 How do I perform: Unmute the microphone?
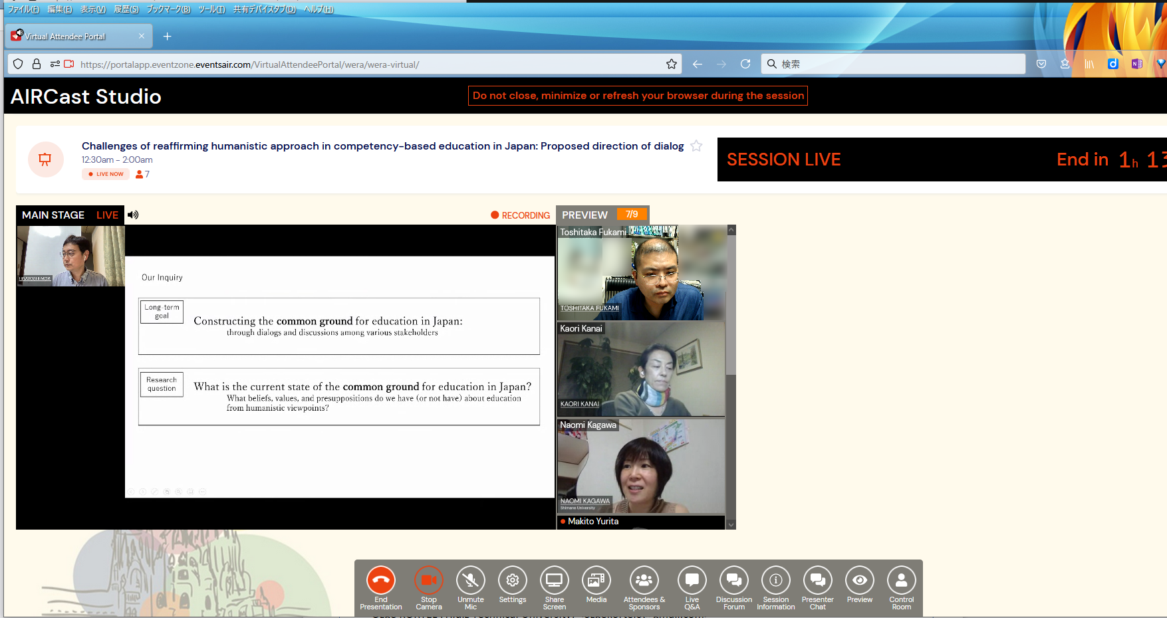click(x=470, y=581)
